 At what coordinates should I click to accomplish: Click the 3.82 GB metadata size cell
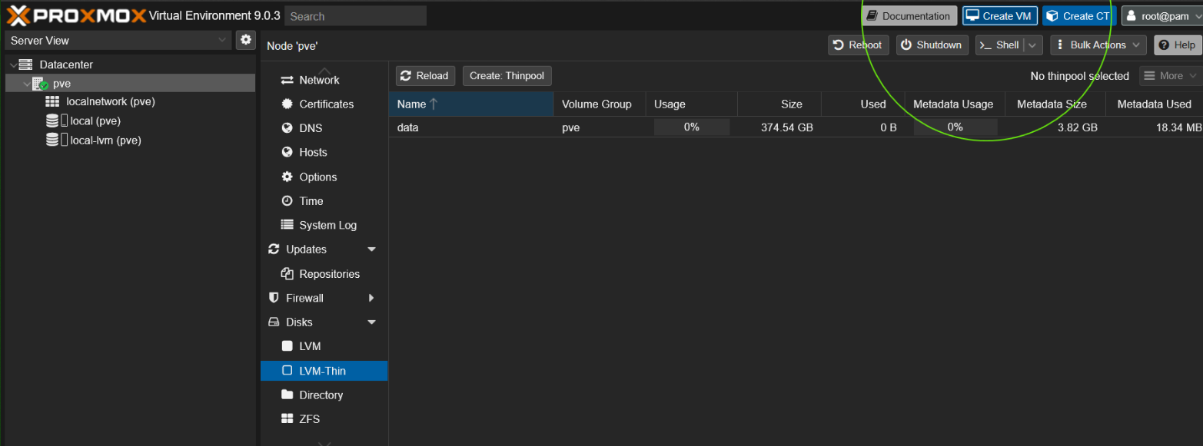(x=1077, y=127)
